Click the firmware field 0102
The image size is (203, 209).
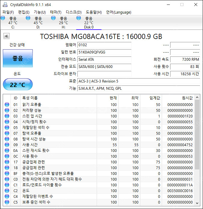tap(104, 45)
